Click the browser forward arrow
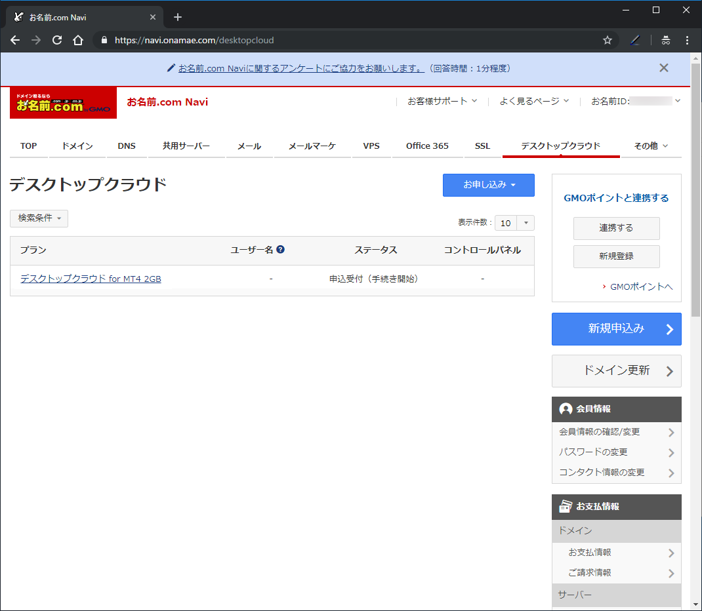This screenshot has width=702, height=611. click(x=36, y=40)
